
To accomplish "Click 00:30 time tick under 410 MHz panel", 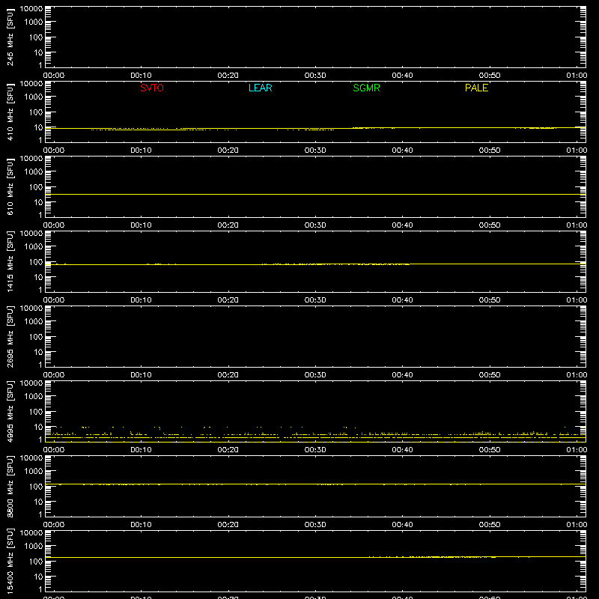I will pos(315,150).
